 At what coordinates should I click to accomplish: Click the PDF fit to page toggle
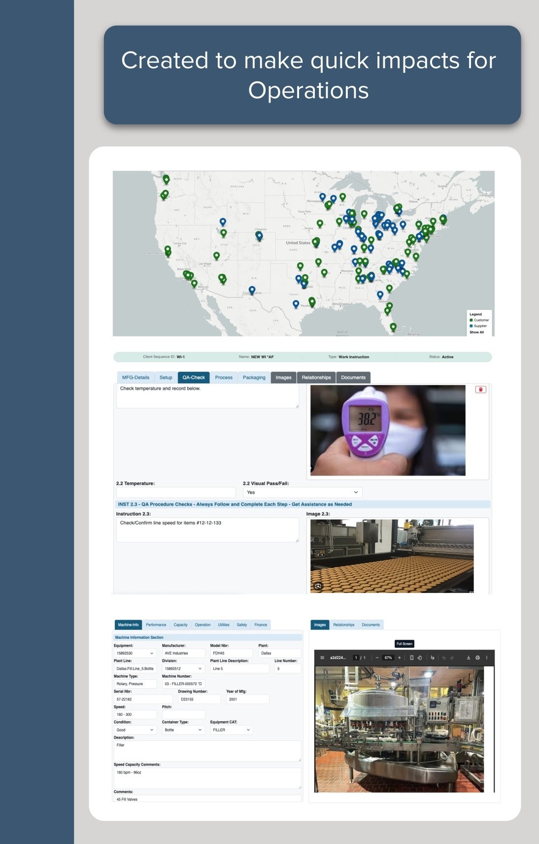pyautogui.click(x=412, y=658)
